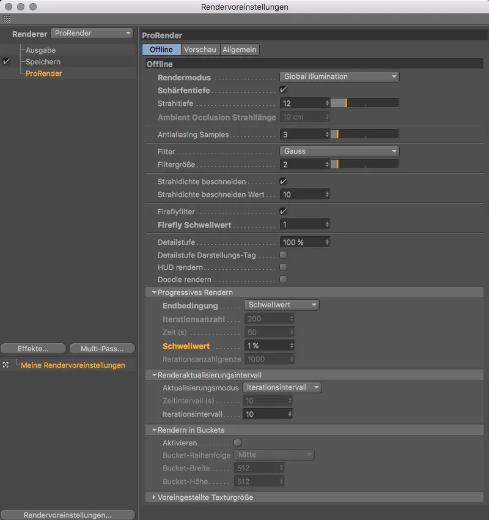Click the Effekte... button

tap(33, 349)
